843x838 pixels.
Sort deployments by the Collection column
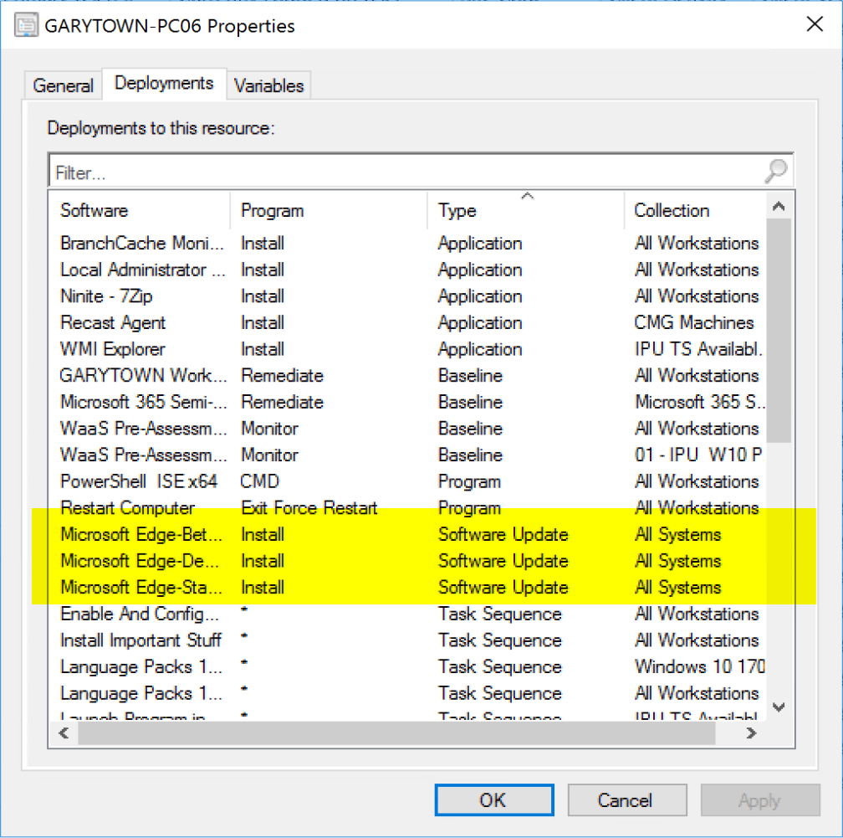672,210
